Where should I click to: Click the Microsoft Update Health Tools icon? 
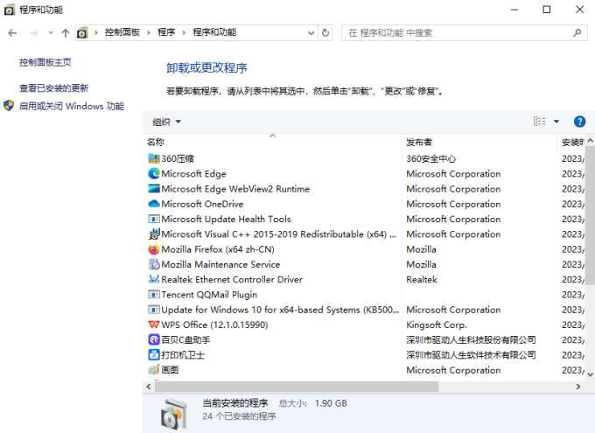click(x=154, y=219)
